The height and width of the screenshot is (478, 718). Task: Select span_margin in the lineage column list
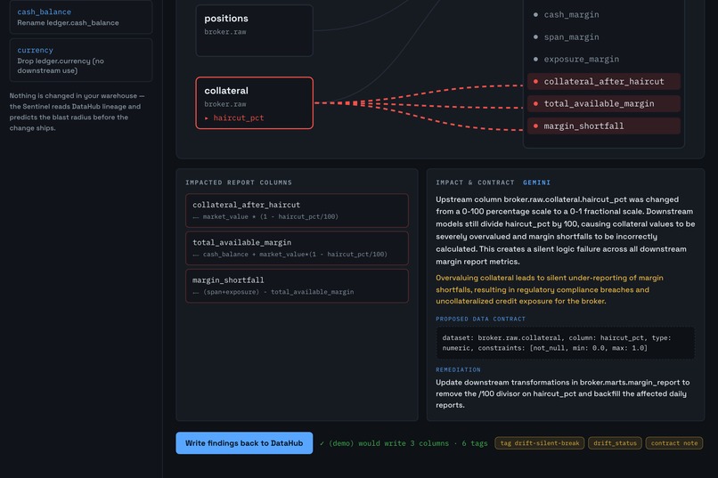pyautogui.click(x=571, y=37)
